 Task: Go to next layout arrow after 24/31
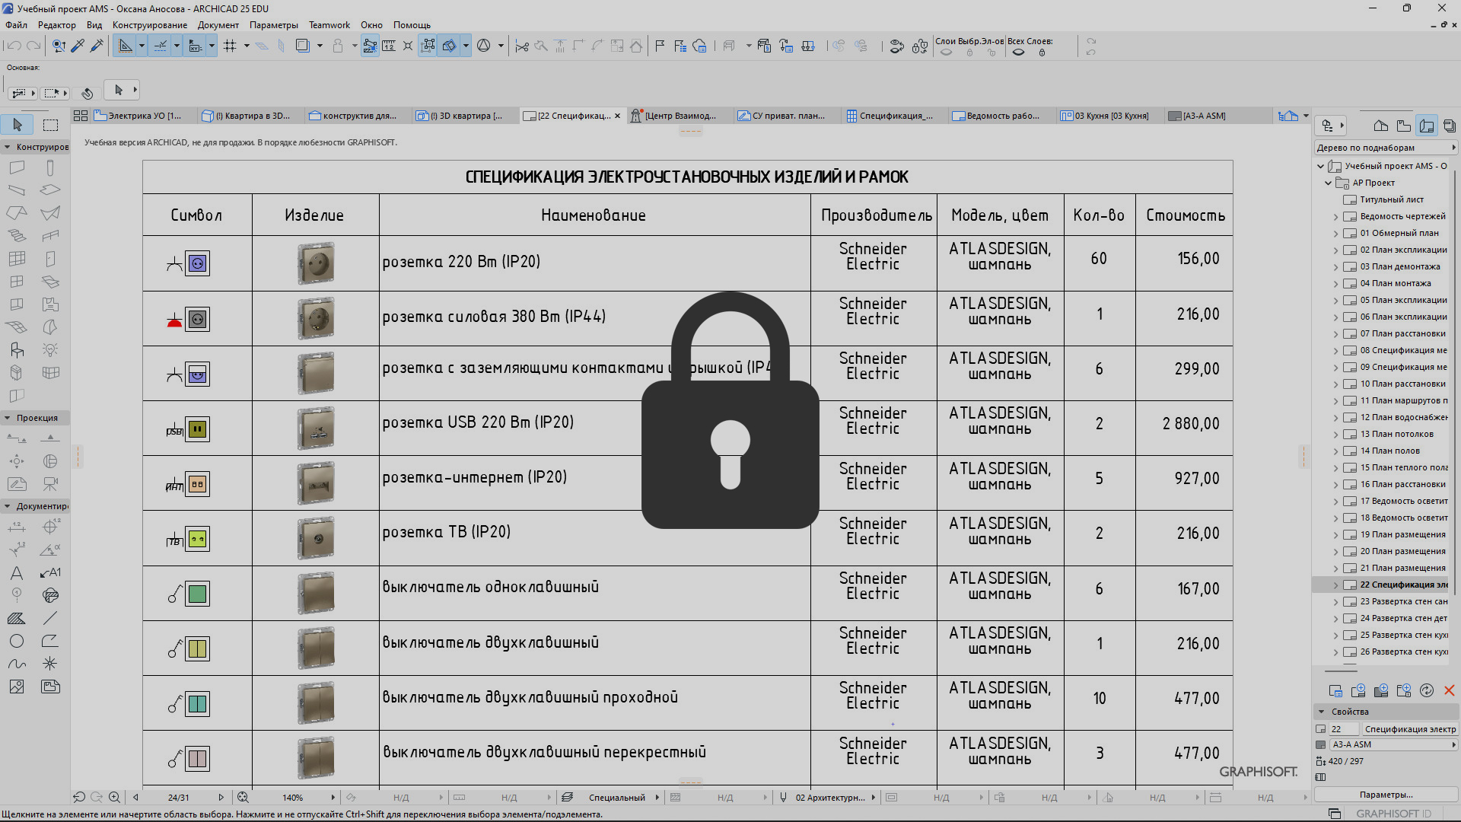point(221,798)
